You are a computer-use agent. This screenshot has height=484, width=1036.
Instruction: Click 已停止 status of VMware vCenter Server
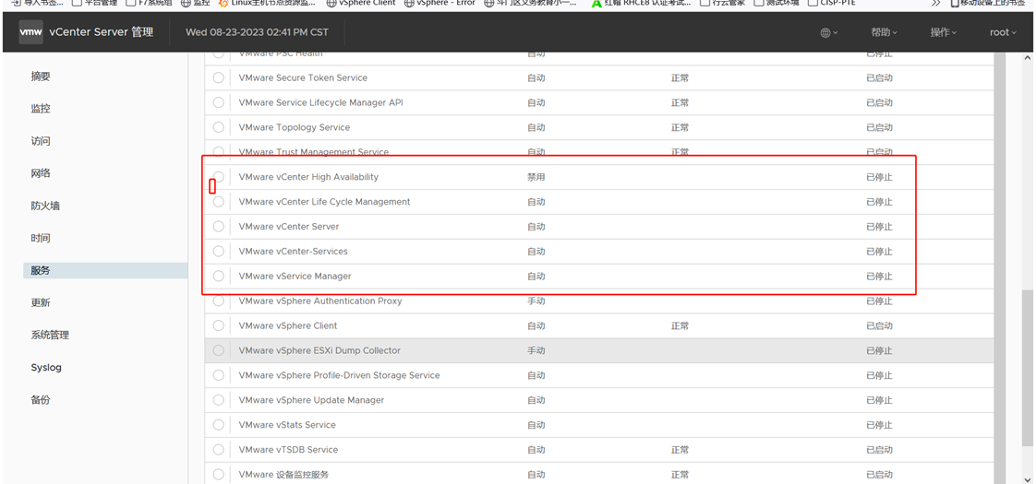click(879, 226)
